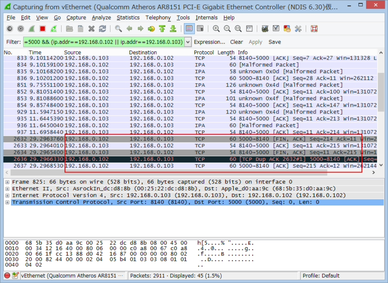The image size is (388, 283).
Task: Find a packet with magnifier icon
Action: click(118, 29)
